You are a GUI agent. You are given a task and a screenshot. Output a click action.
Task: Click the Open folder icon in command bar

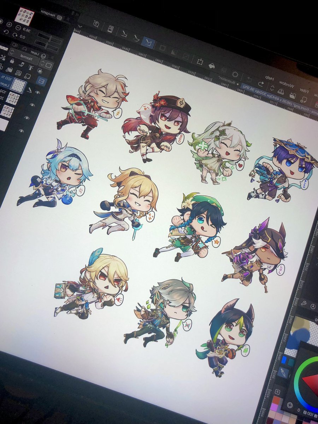[293, 96]
